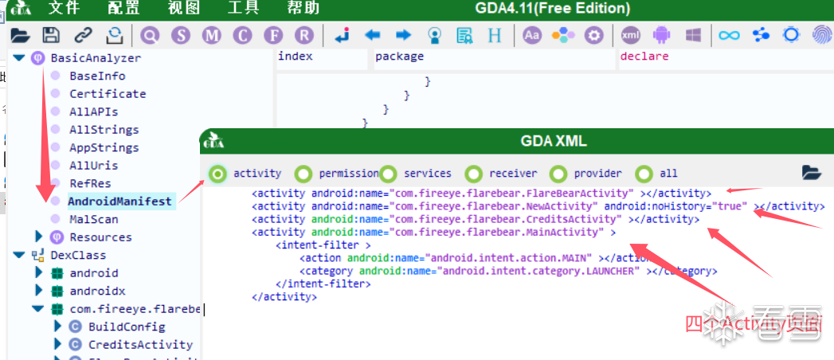Click the purple R toolbar icon
834x360 pixels.
(x=304, y=36)
